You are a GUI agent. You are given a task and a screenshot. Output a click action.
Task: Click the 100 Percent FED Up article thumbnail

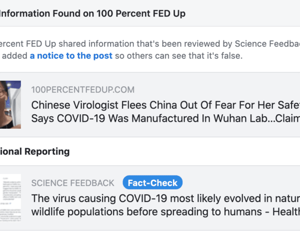pos(10,104)
